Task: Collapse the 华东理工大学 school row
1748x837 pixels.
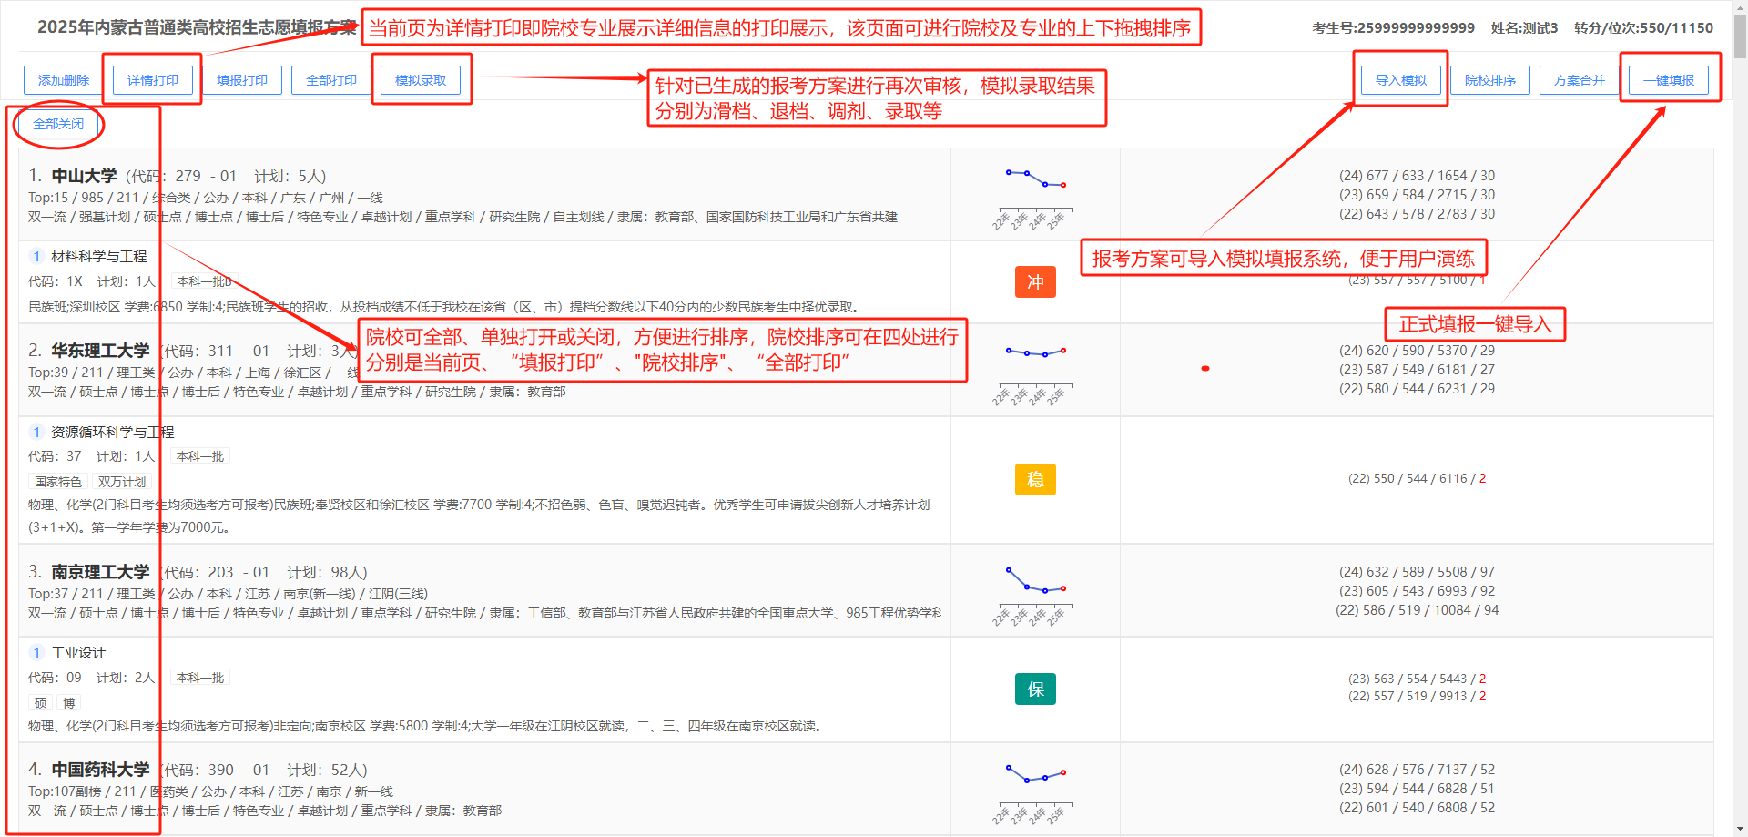Action: (x=100, y=351)
